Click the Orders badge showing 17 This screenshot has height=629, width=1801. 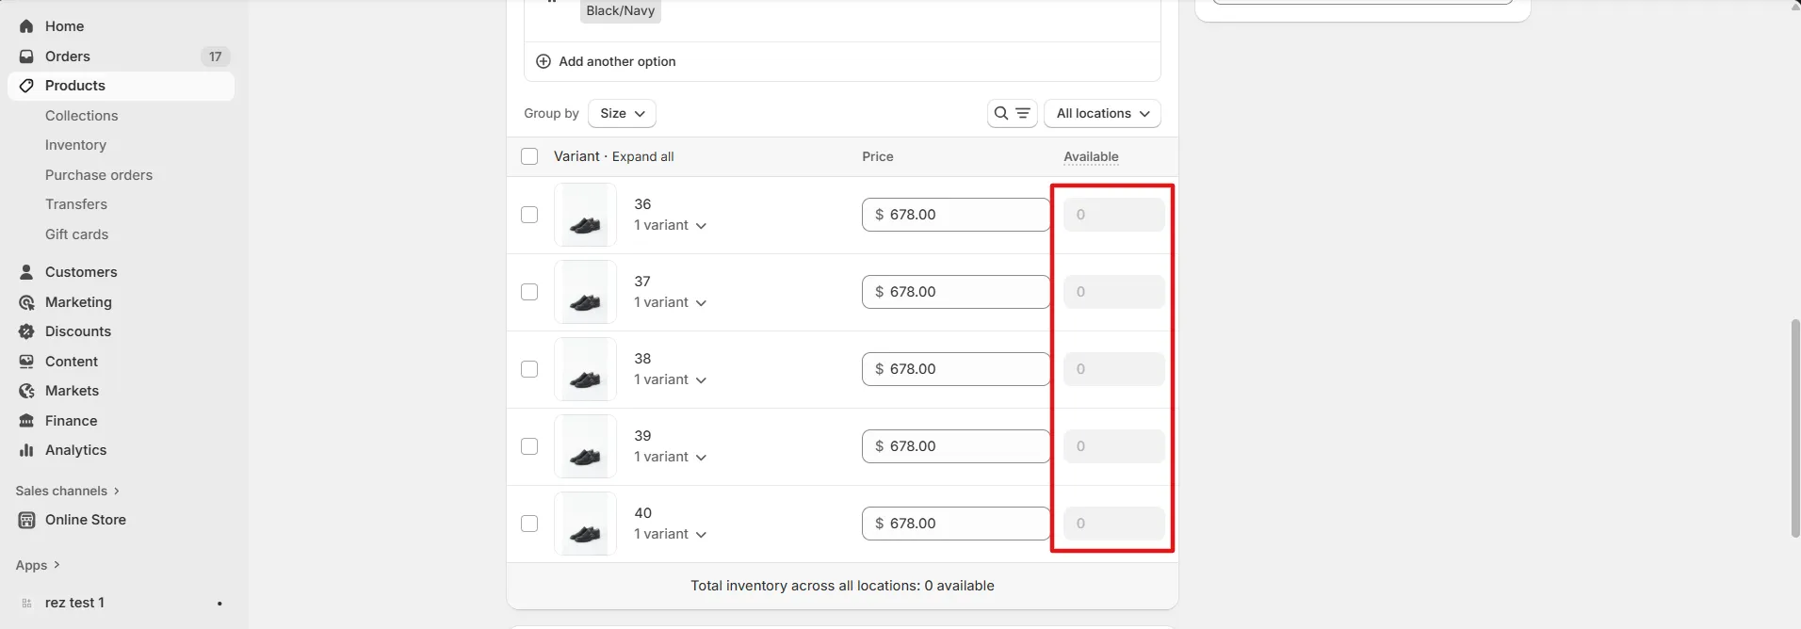click(x=216, y=56)
